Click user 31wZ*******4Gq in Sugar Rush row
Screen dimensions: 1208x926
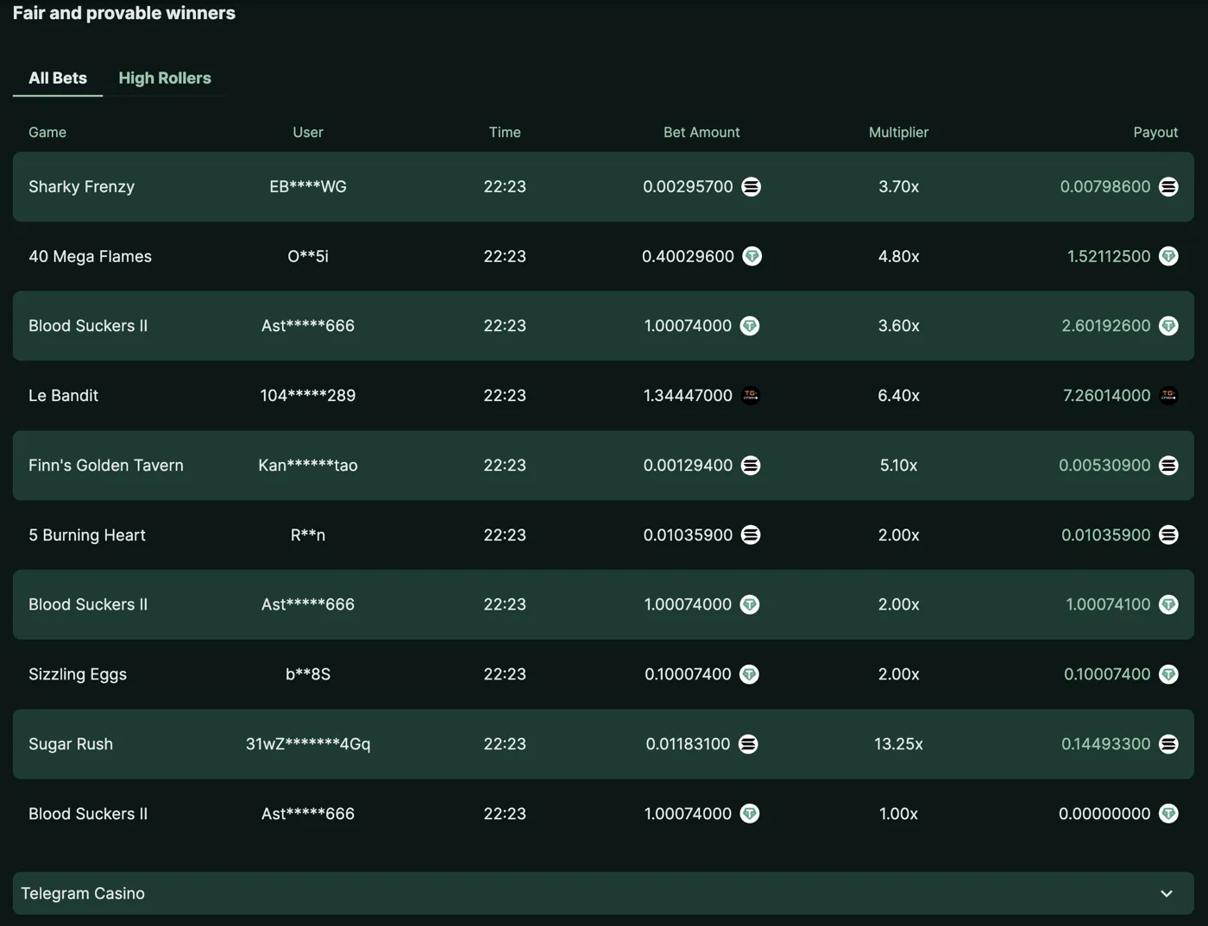pos(308,744)
